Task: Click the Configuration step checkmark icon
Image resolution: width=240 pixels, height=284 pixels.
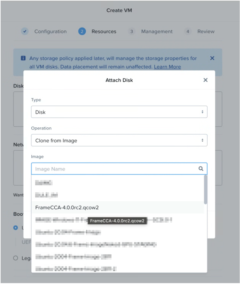Action: pos(25,31)
